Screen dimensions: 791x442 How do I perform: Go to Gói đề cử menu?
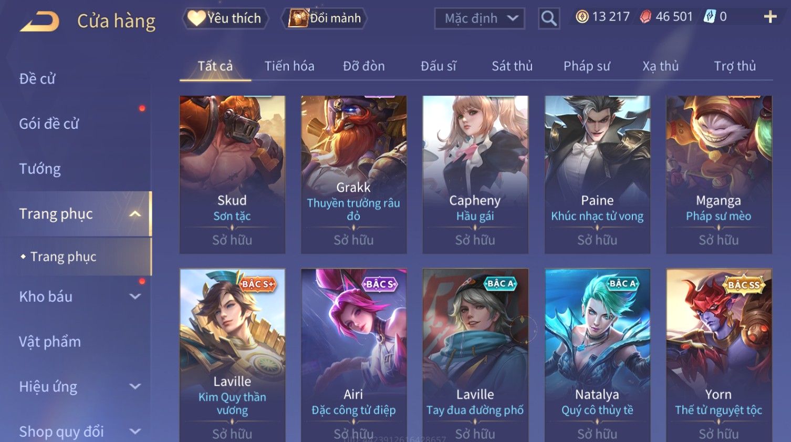pyautogui.click(x=49, y=124)
